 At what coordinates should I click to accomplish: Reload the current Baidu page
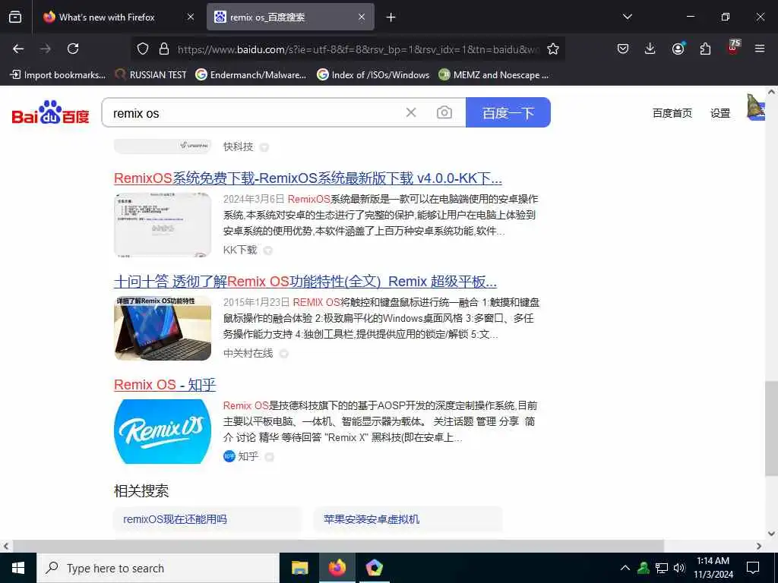coord(73,49)
